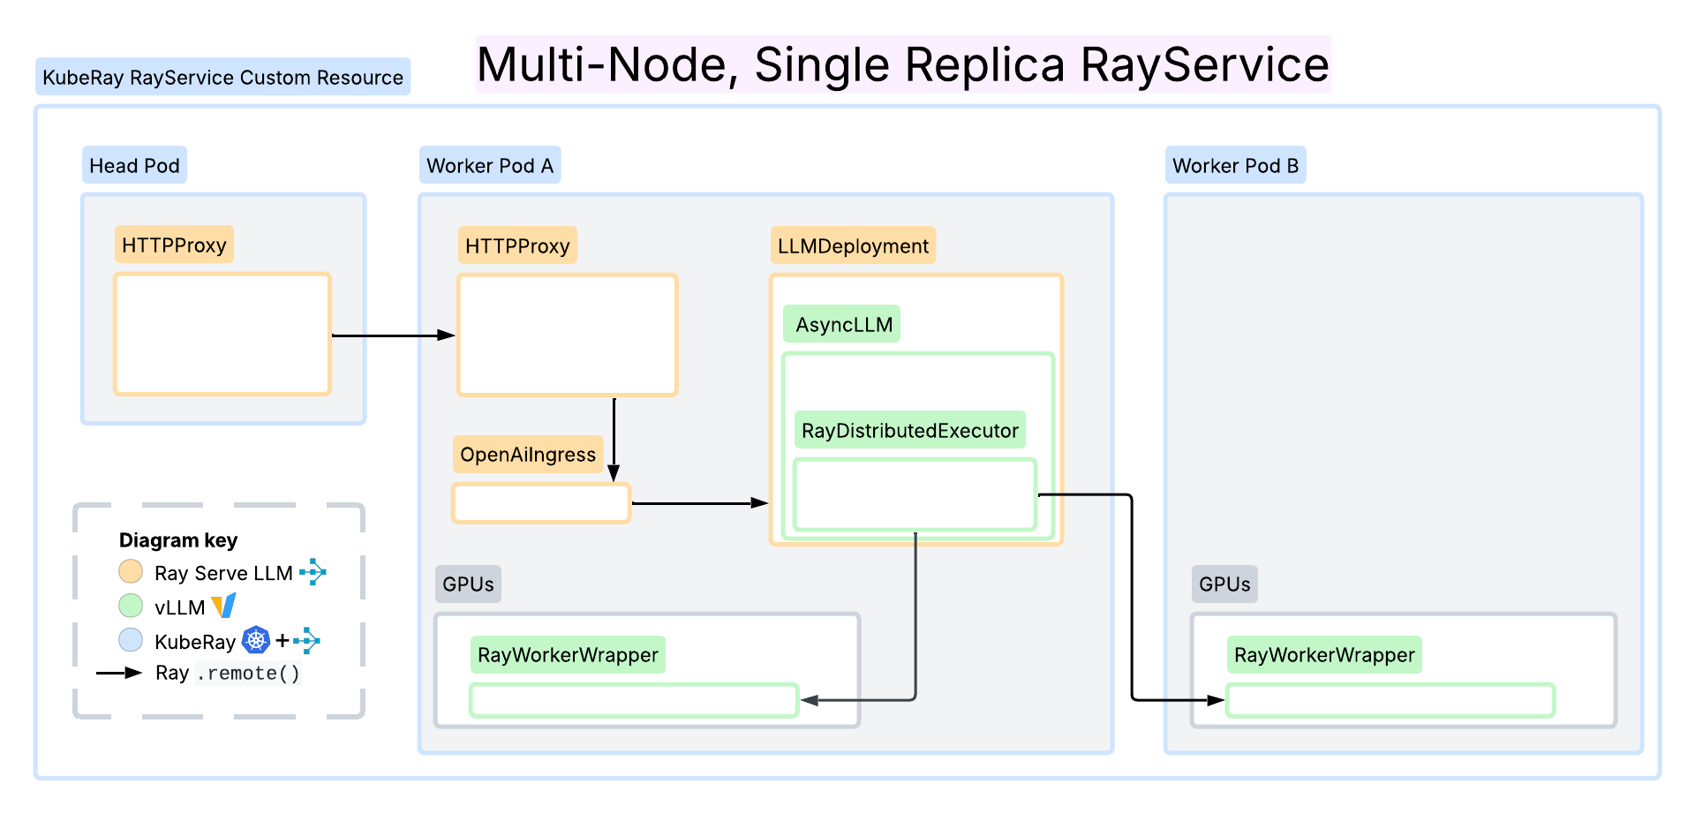
Task: Click the Ray logo after the plus sign
Action: (306, 640)
